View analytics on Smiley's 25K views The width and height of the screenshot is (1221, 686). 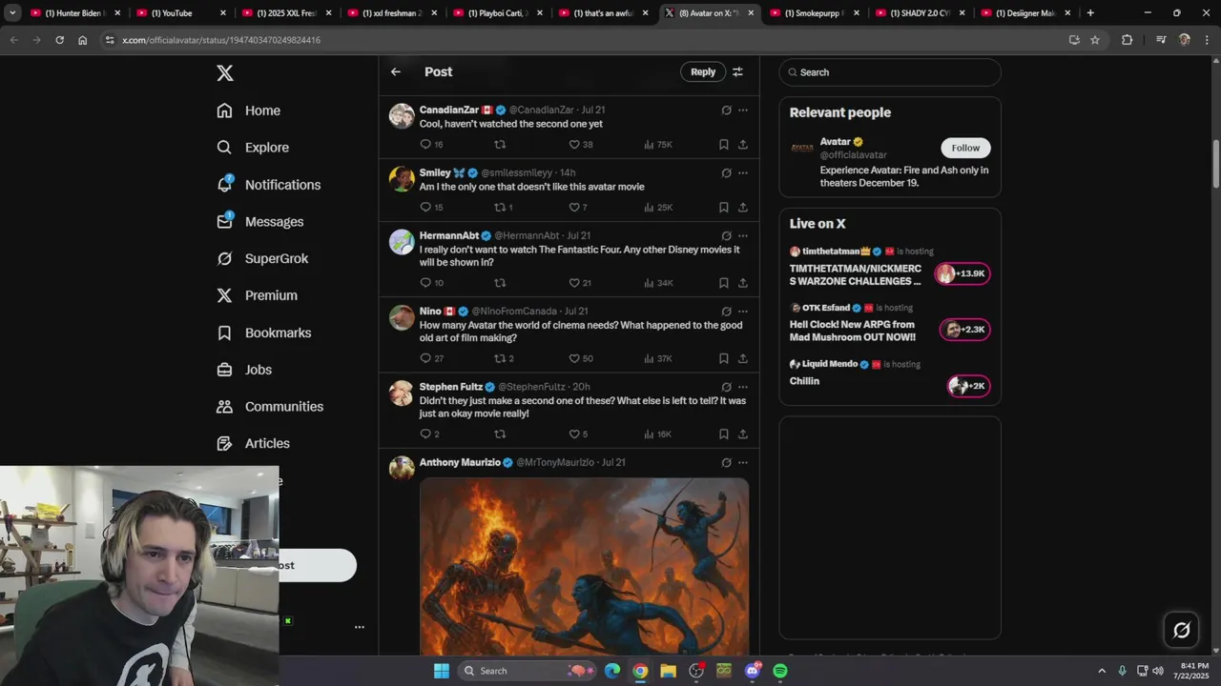tap(658, 208)
